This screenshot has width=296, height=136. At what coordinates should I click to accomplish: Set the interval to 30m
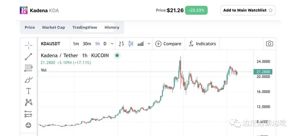coord(87,44)
